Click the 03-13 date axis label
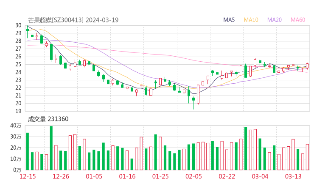This screenshot has width=314, height=186. point(293,176)
